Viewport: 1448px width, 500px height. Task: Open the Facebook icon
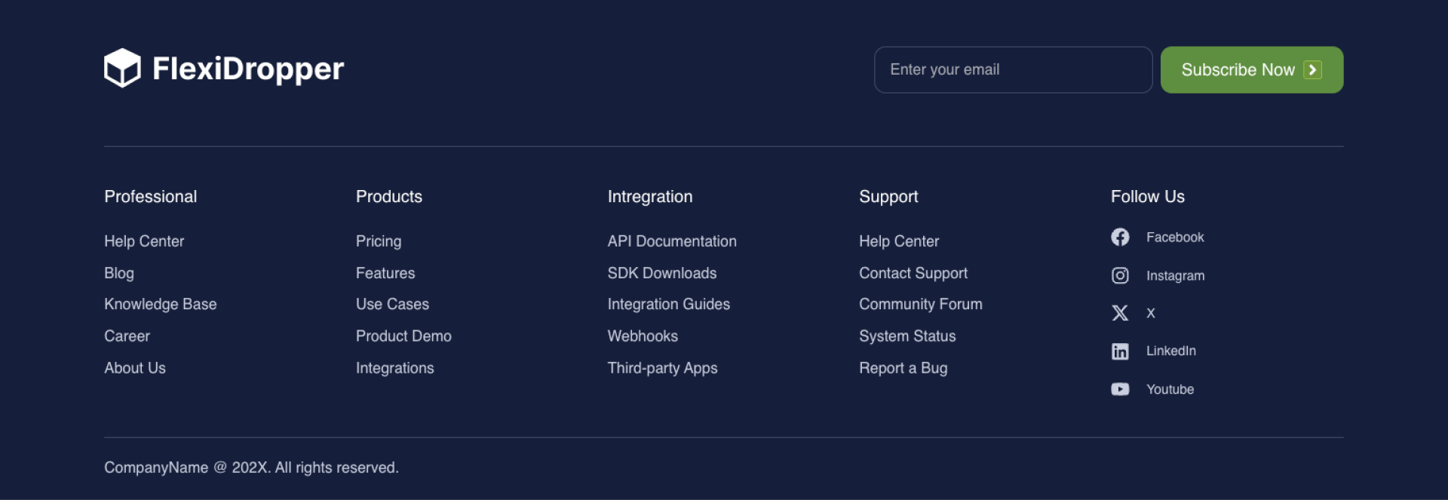(x=1120, y=237)
